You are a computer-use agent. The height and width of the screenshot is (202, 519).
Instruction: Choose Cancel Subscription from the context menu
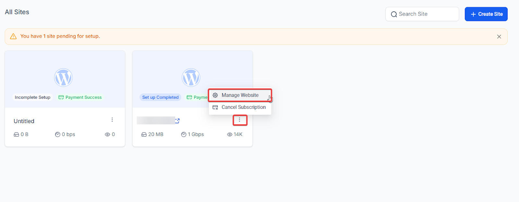(x=243, y=107)
